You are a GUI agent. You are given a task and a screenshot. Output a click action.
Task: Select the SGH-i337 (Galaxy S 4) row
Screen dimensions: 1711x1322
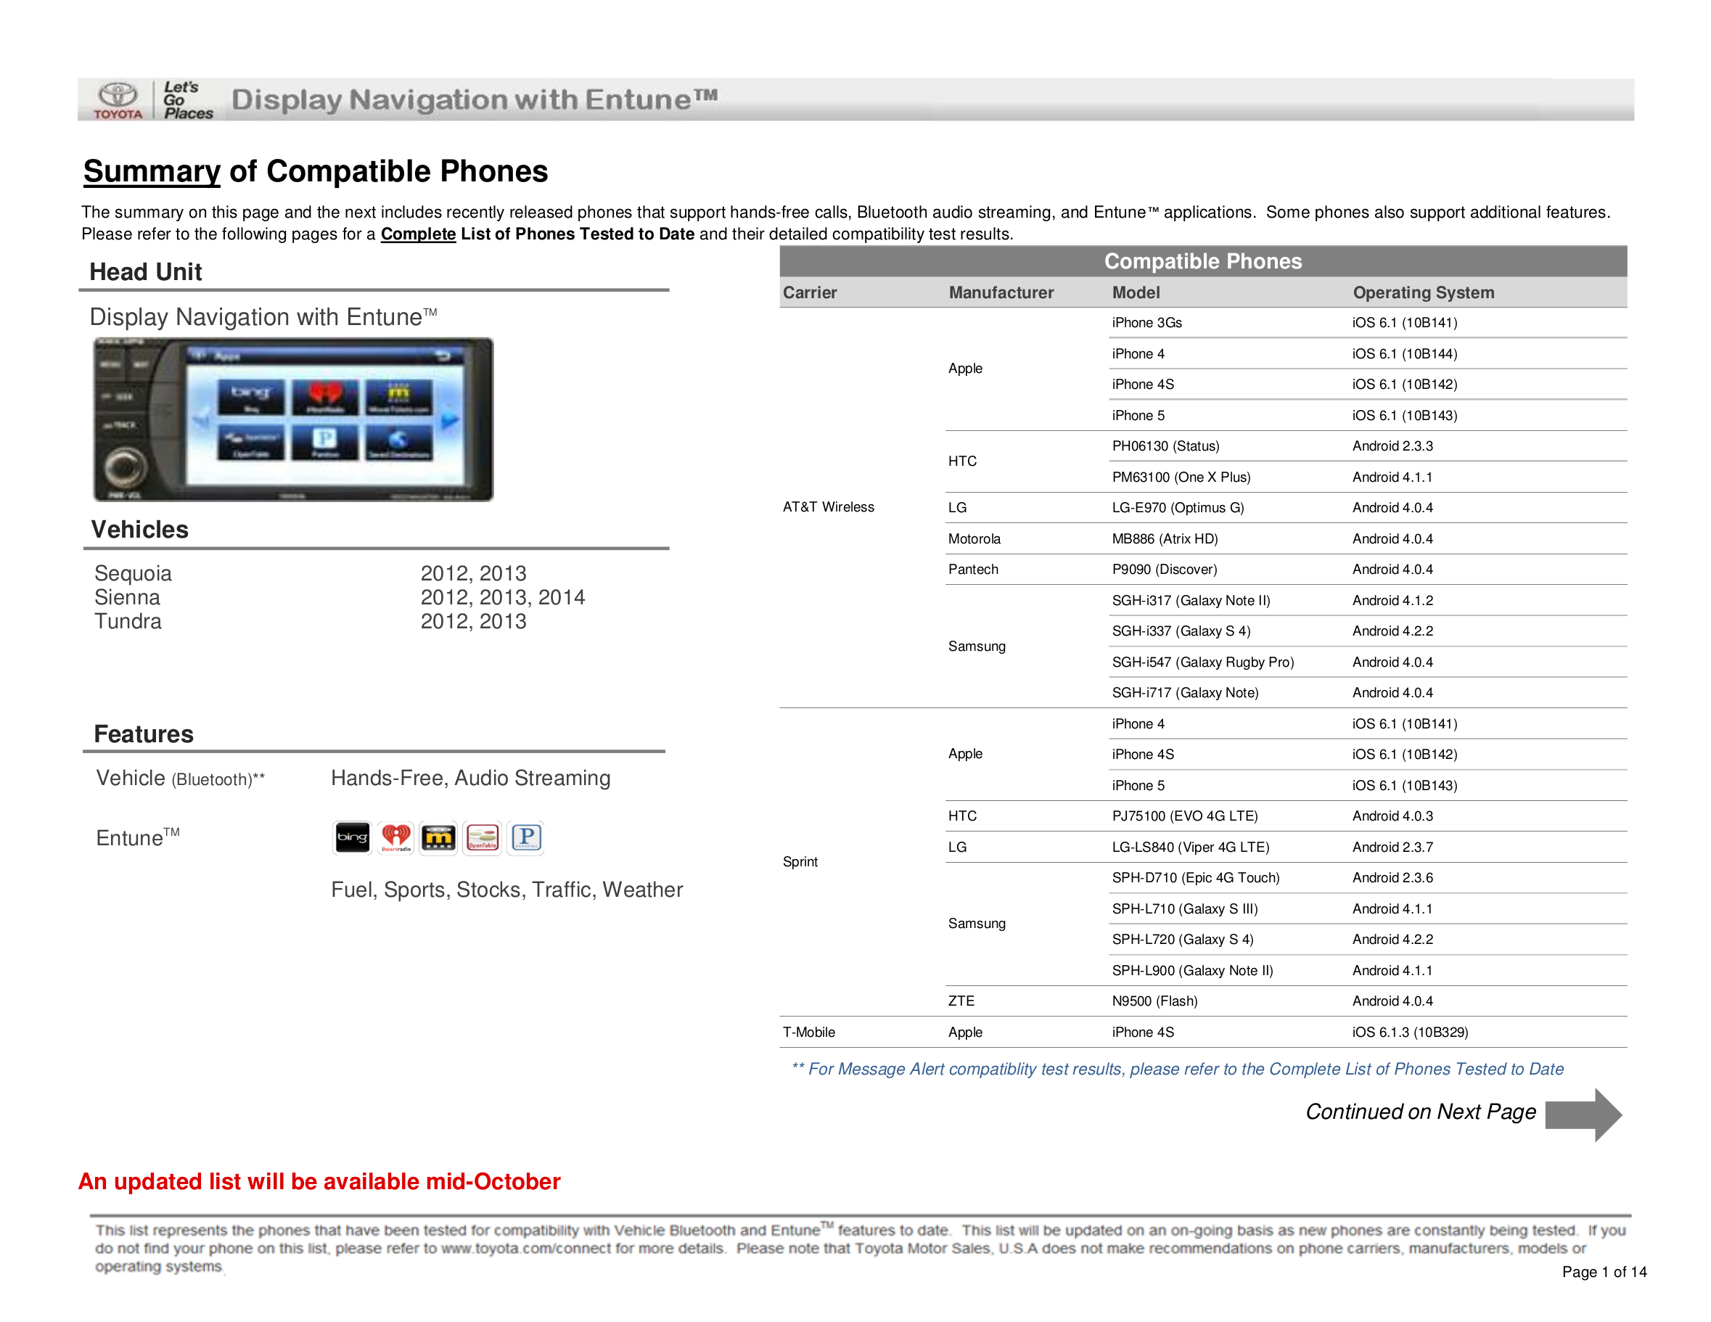pos(1181,631)
